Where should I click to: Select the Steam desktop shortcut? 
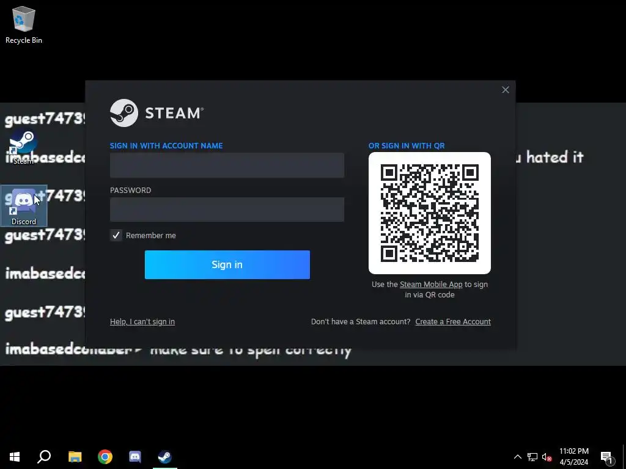tap(24, 147)
